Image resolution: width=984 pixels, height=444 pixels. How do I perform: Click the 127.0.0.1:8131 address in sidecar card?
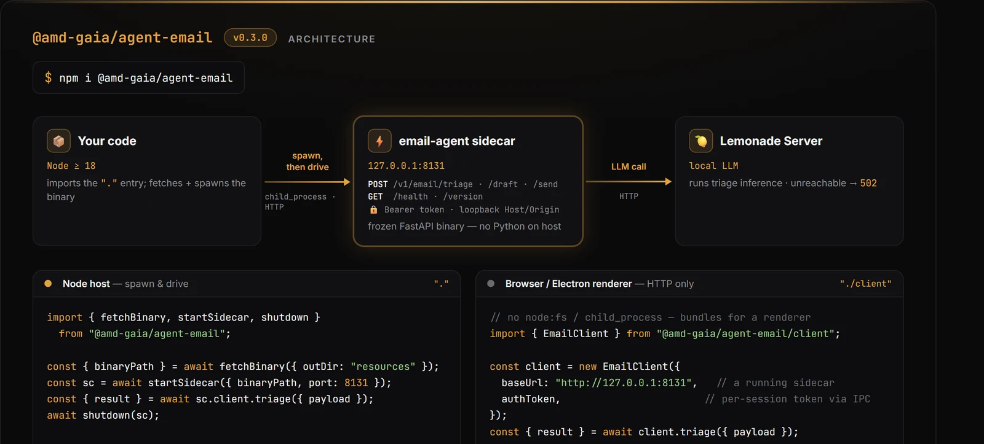point(406,166)
